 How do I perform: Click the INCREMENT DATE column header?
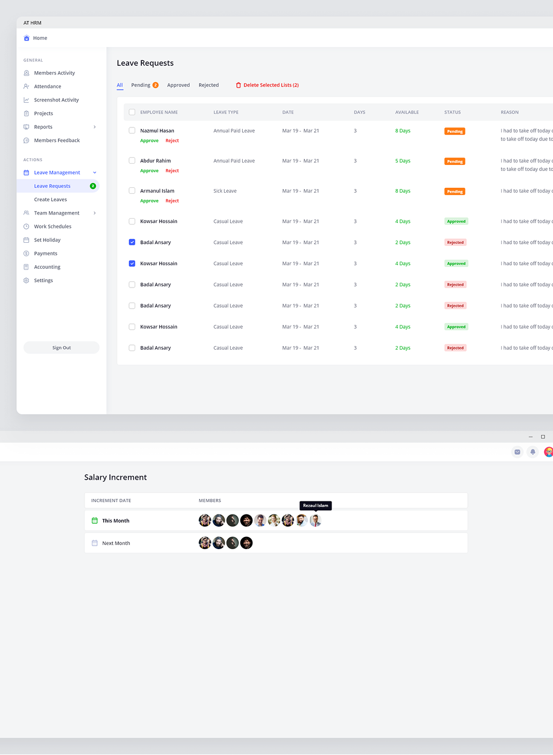pyautogui.click(x=111, y=501)
